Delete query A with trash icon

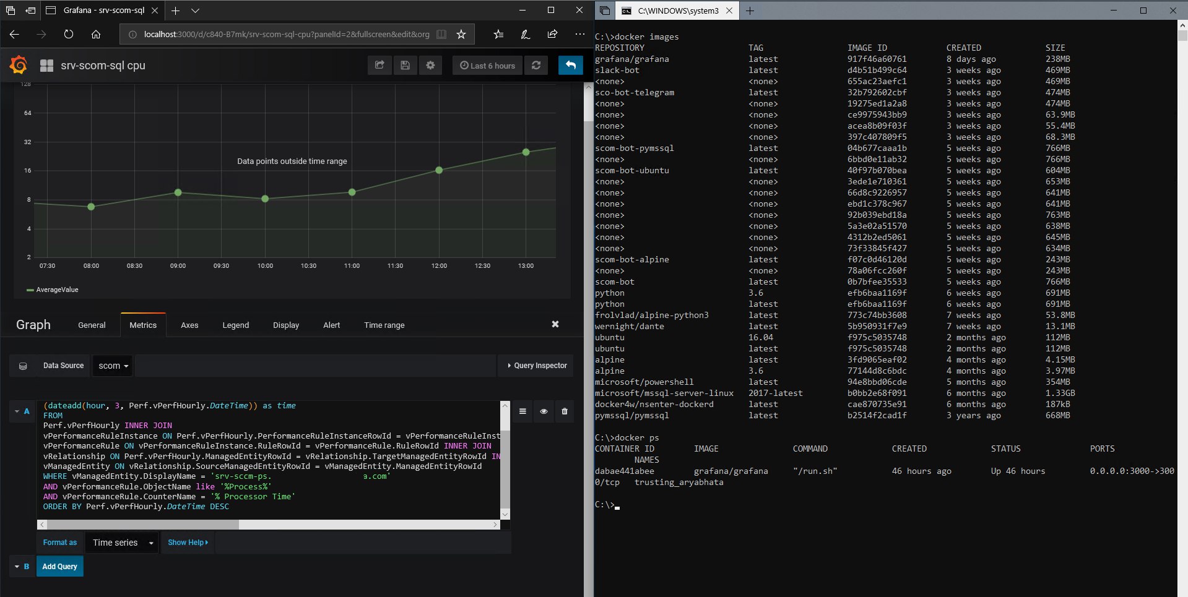coord(565,411)
